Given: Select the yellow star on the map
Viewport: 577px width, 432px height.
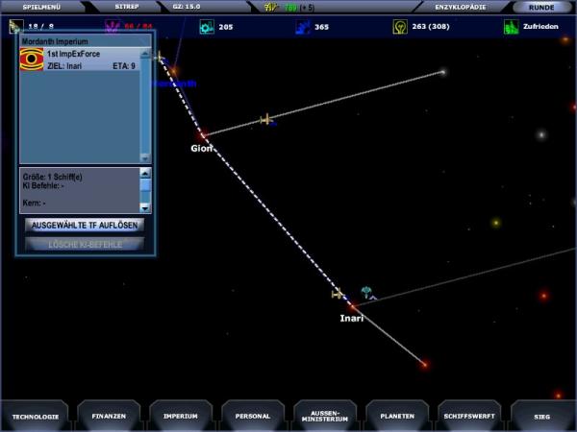Looking at the screenshot, I should pyautogui.click(x=495, y=223).
